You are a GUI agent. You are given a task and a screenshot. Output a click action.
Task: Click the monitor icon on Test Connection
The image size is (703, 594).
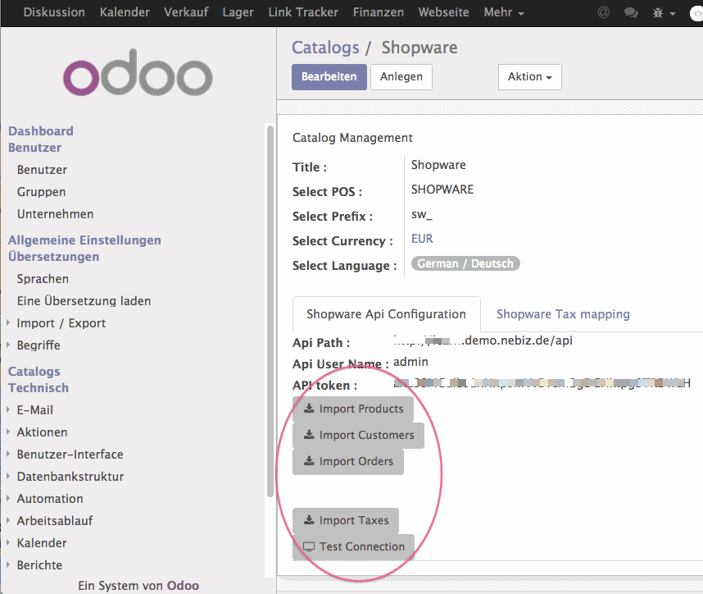(309, 546)
